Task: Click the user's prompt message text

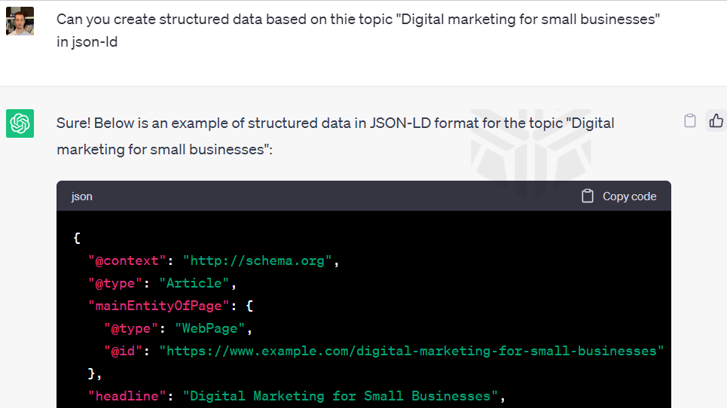Action: pos(358,31)
